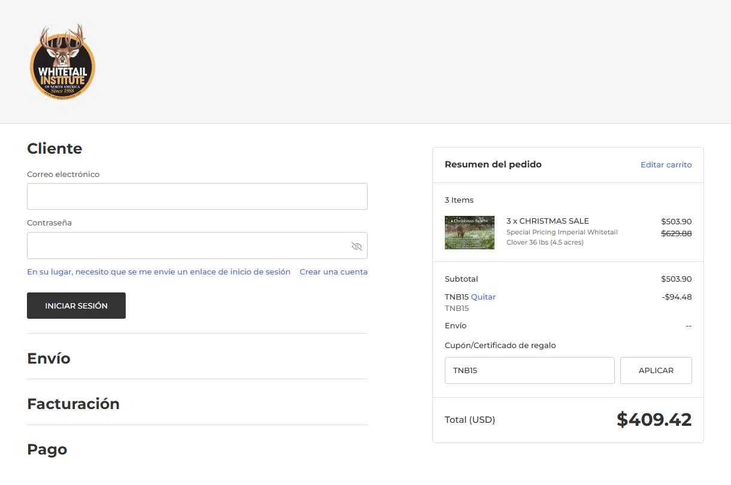731x485 pixels.
Task: Click the Subtotal label
Action: click(461, 279)
